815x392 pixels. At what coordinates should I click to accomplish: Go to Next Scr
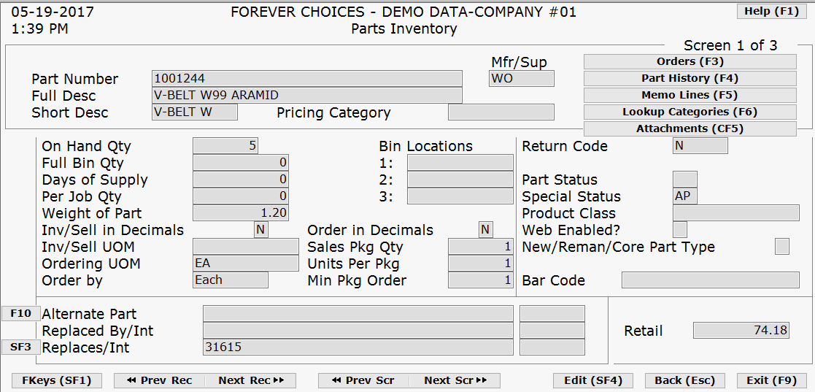[x=456, y=380]
